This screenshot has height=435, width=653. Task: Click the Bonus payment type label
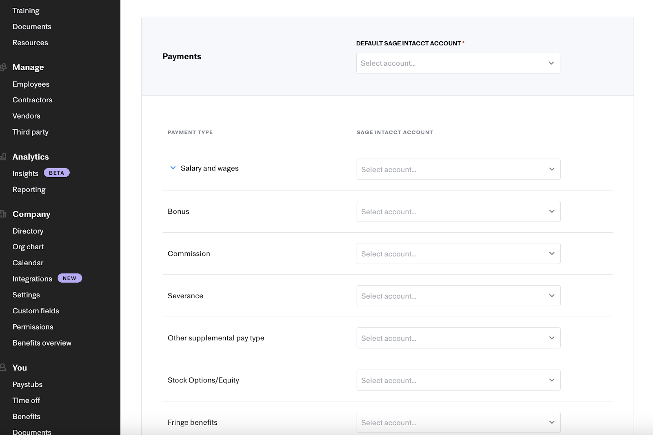pos(178,211)
